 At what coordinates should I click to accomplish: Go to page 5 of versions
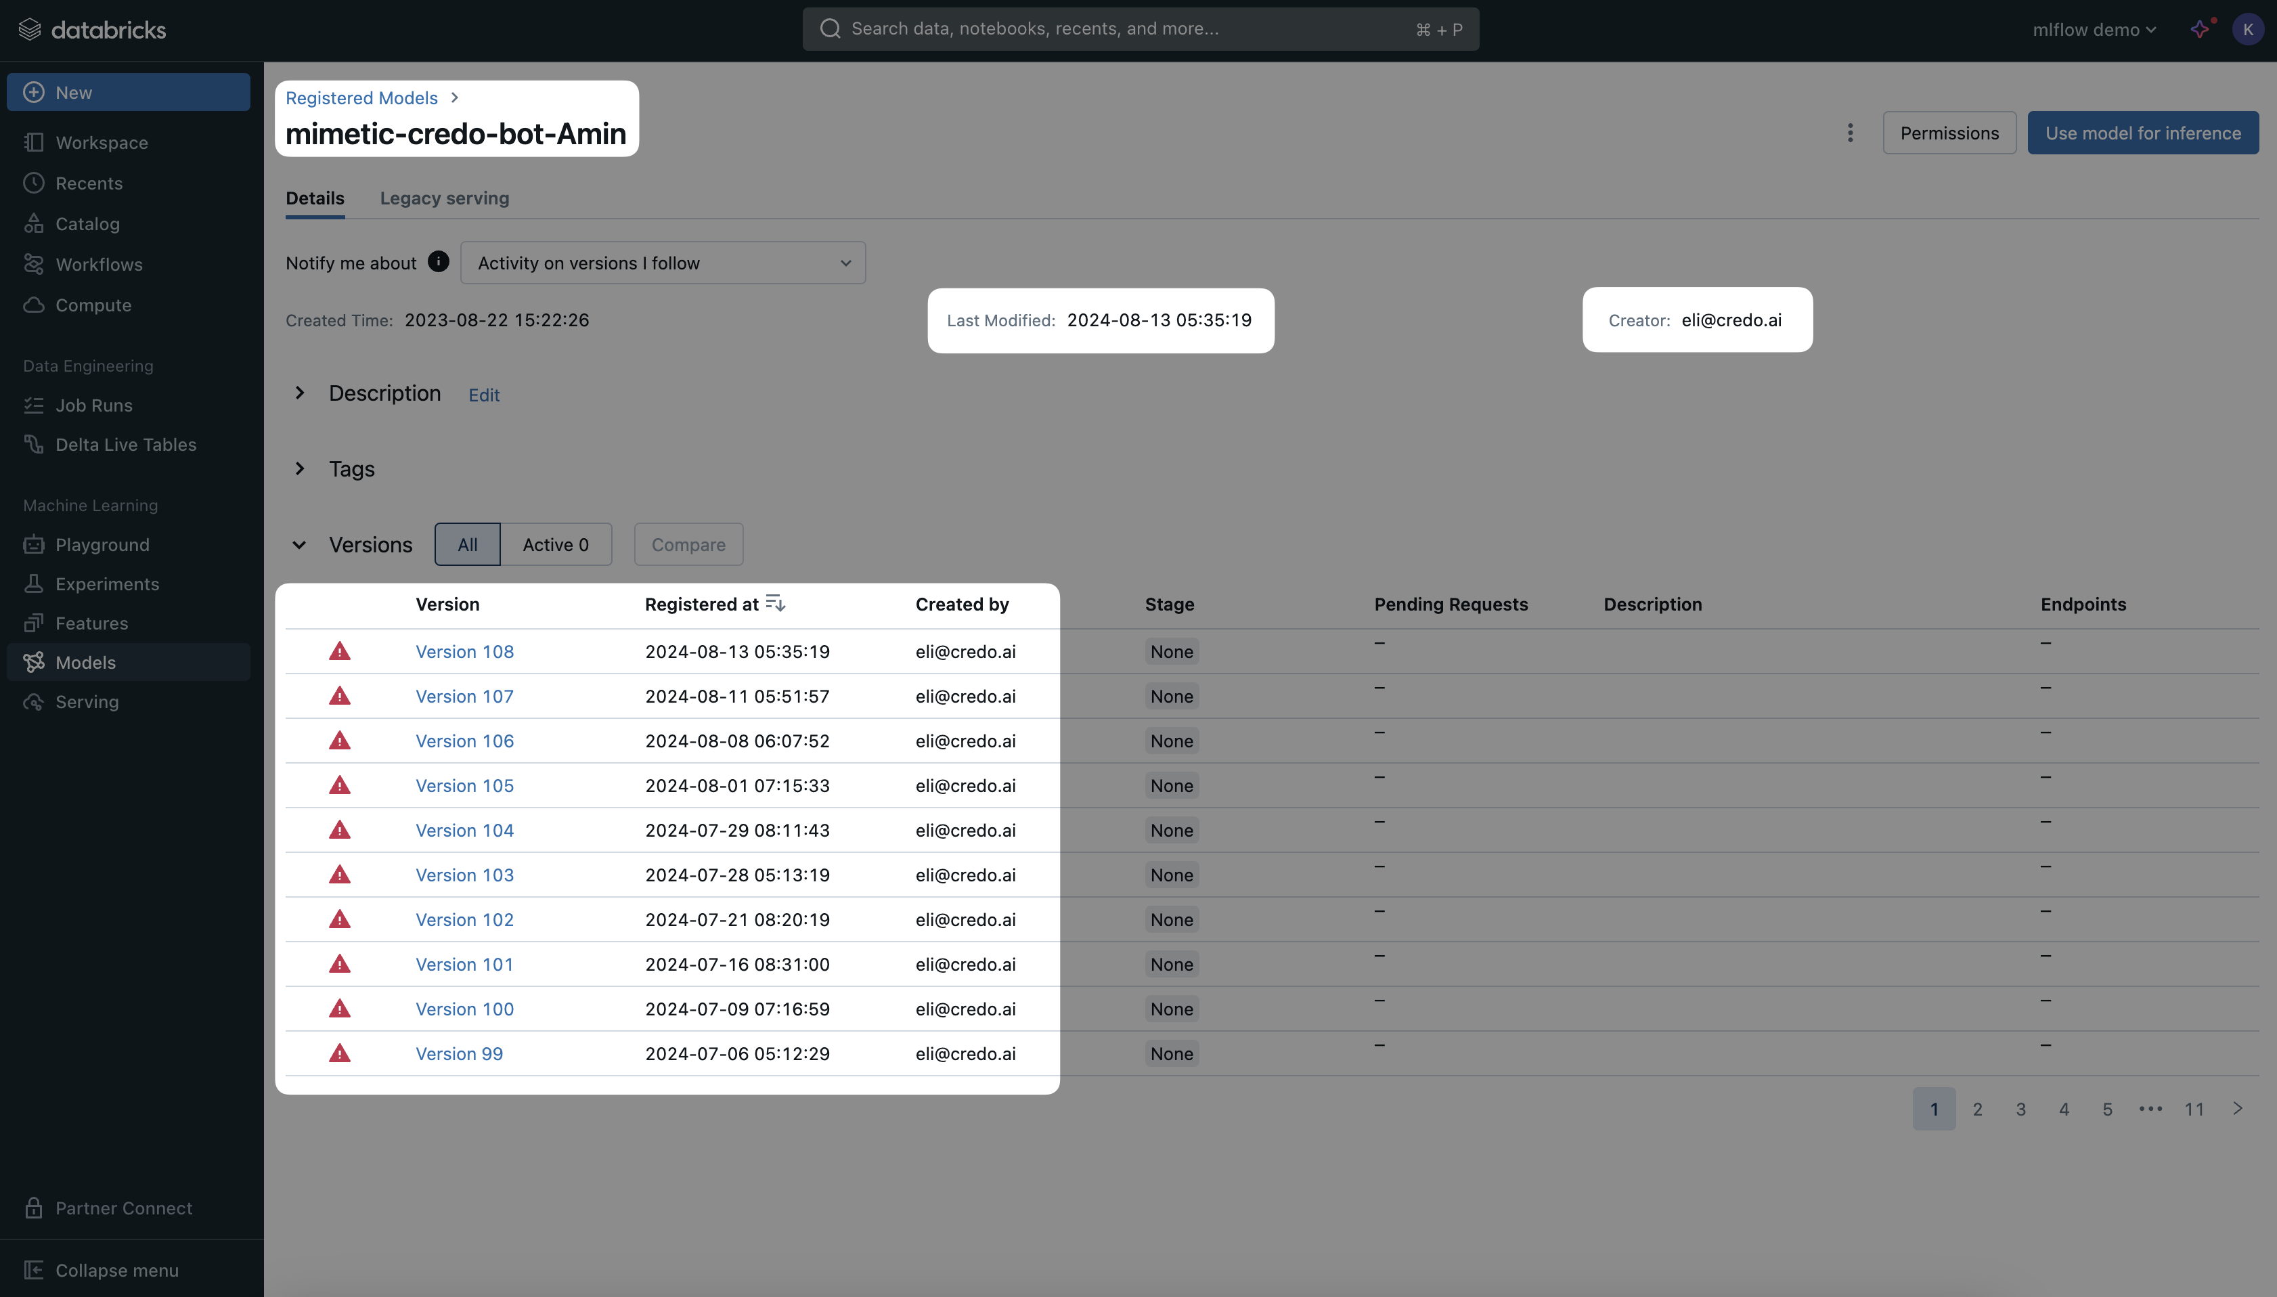2107,1109
